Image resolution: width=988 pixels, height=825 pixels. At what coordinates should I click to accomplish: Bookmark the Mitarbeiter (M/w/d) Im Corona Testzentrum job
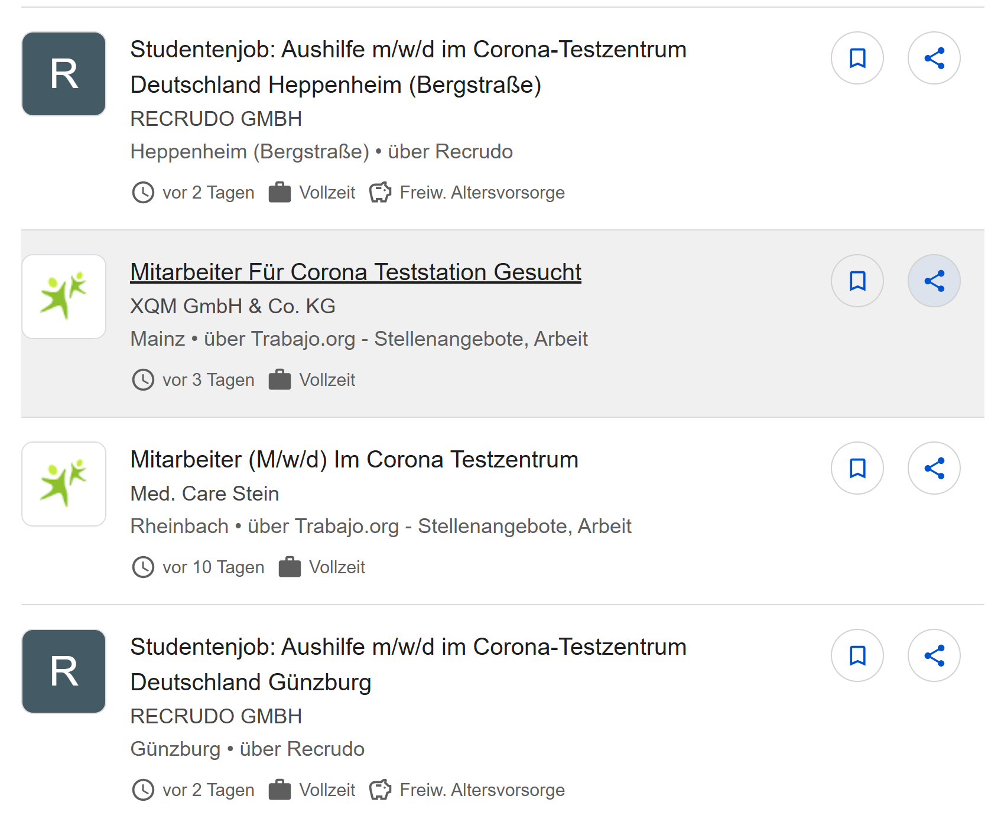(x=857, y=467)
